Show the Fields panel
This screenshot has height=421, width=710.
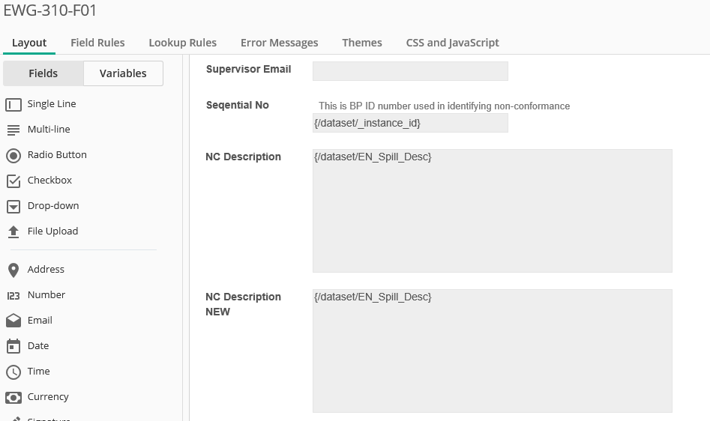(x=43, y=73)
